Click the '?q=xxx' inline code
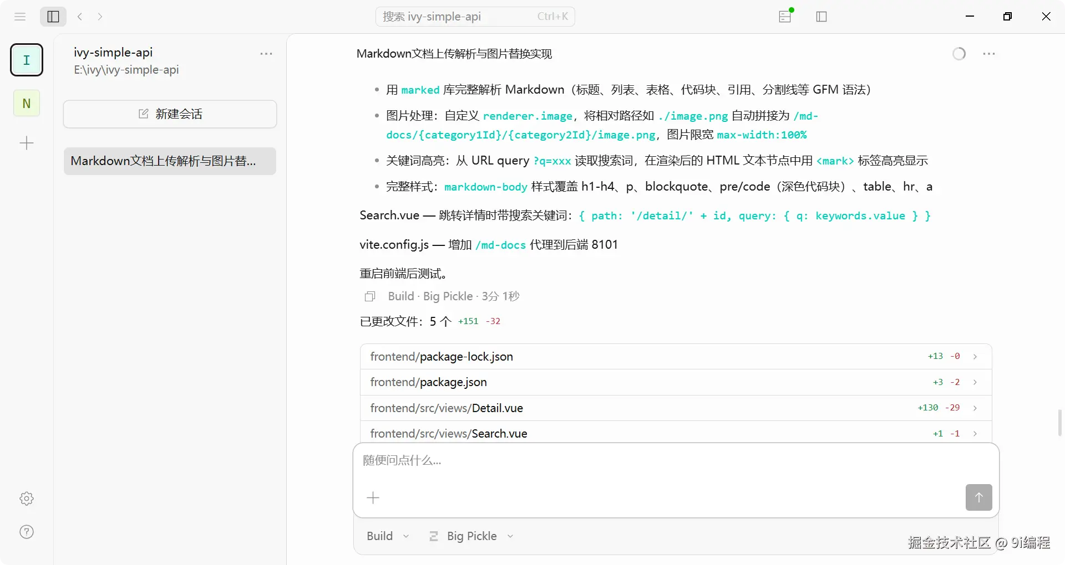The width and height of the screenshot is (1065, 565). click(552, 161)
